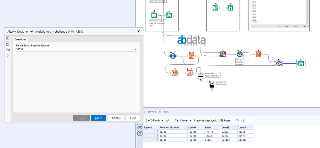Click the Level1 column header
This screenshot has width=320, height=148.
213,127
